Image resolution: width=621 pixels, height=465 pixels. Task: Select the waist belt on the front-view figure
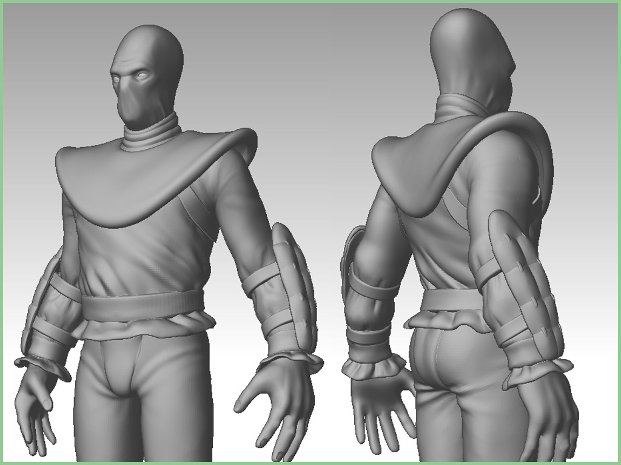tap(143, 306)
